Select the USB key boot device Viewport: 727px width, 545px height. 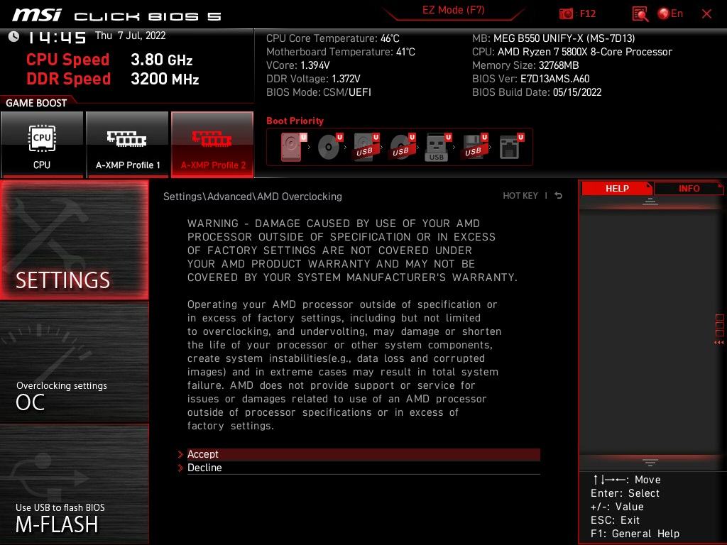[438, 148]
